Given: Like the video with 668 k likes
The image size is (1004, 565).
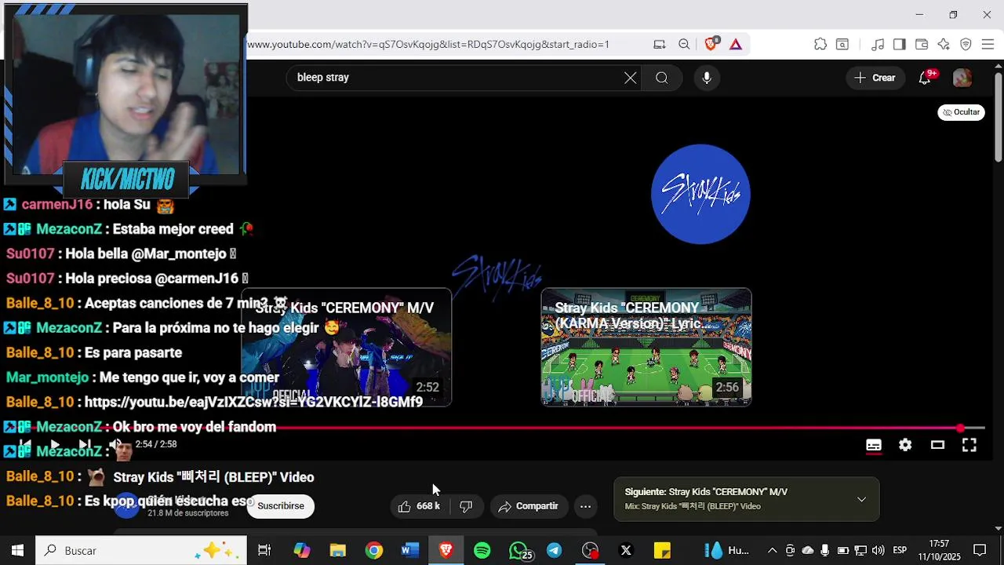Looking at the screenshot, I should click(x=419, y=506).
